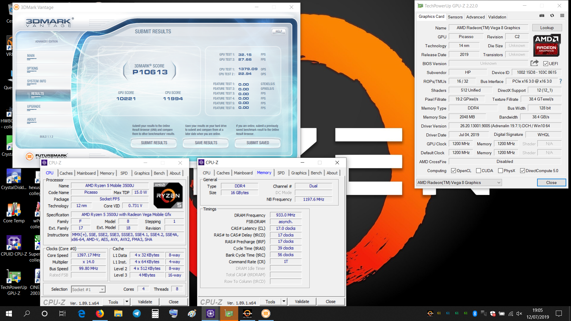Switch to GPU-Z Sensors tab
This screenshot has height=321, width=571.
coord(455,17)
